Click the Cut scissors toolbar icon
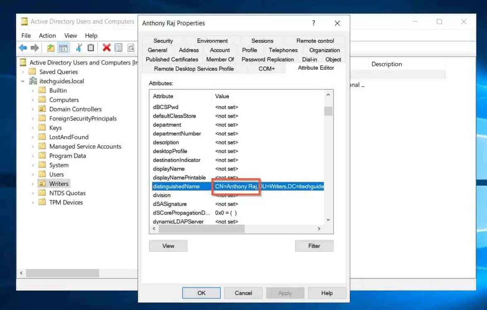Screen dimensions: 487x310 tap(79, 48)
